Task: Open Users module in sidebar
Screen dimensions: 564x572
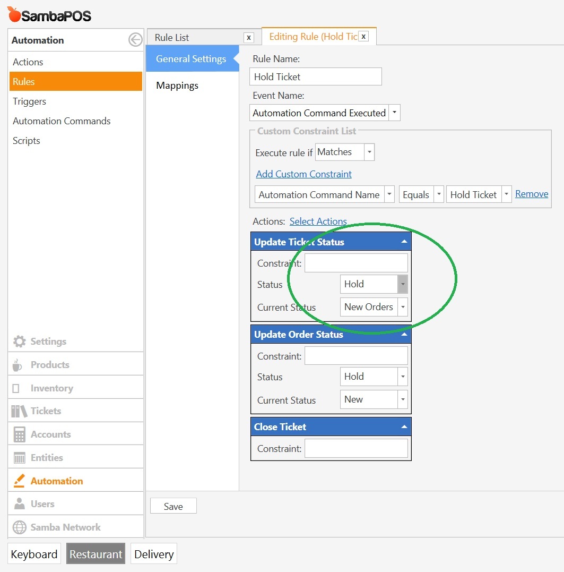Action: coord(76,504)
